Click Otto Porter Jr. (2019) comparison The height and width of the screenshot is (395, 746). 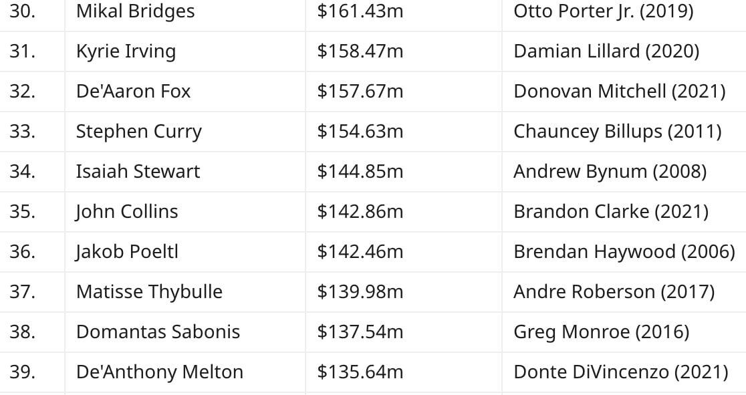pos(603,11)
